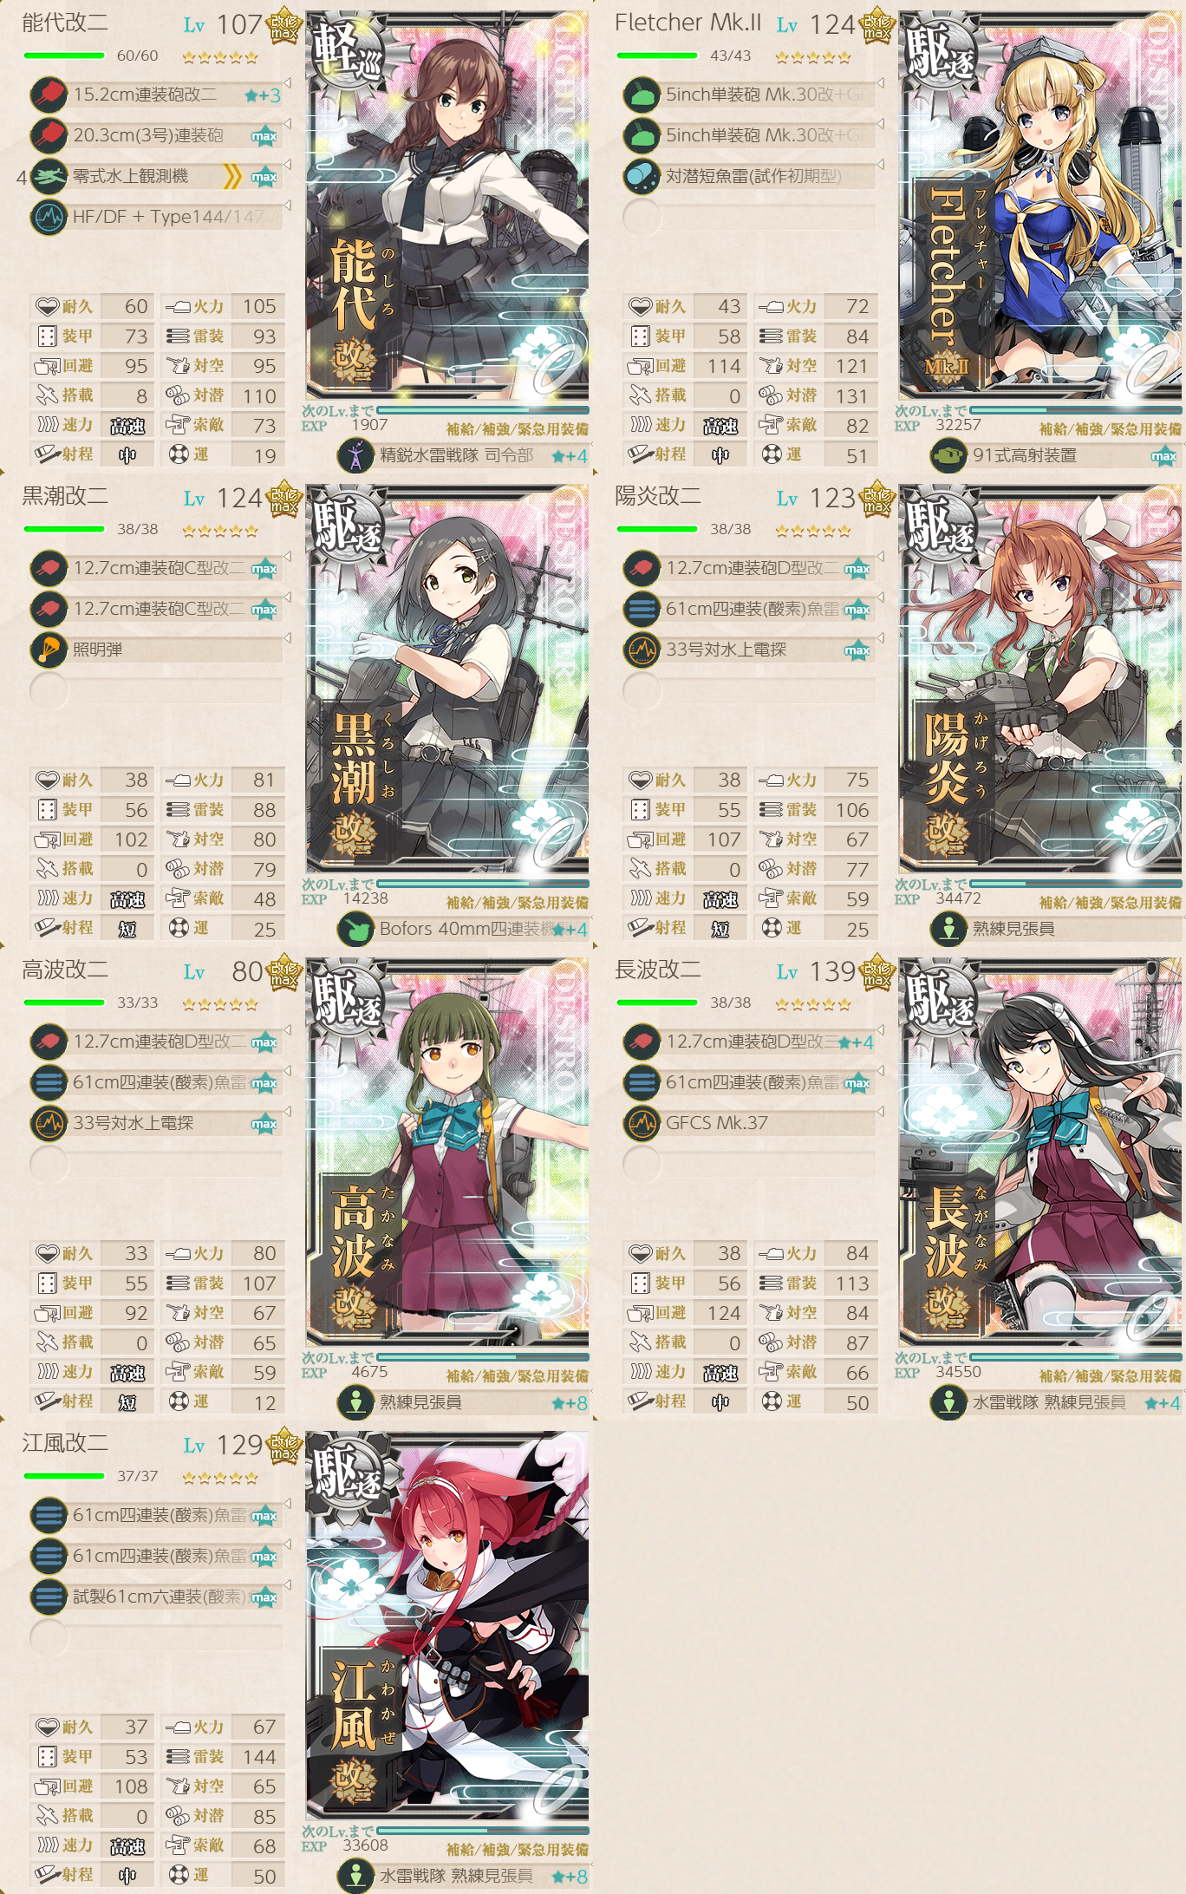The height and width of the screenshot is (1894, 1186).
Task: Click 能代改二's red 15.2cm連装砲改二 gun icon
Action: click(49, 95)
